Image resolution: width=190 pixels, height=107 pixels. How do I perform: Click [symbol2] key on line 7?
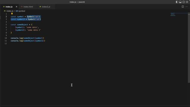coord(20,30)
